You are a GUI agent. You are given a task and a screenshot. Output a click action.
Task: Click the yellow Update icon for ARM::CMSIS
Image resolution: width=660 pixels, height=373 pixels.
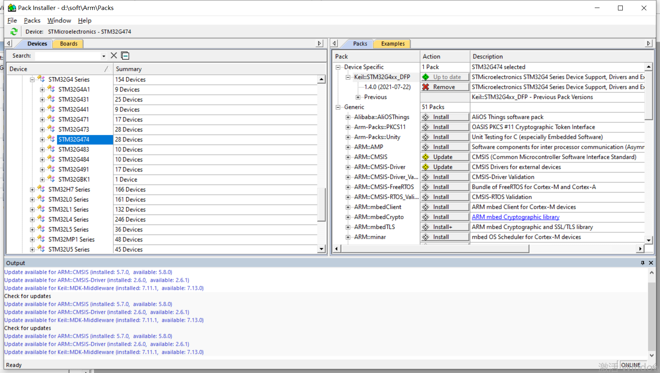point(426,157)
